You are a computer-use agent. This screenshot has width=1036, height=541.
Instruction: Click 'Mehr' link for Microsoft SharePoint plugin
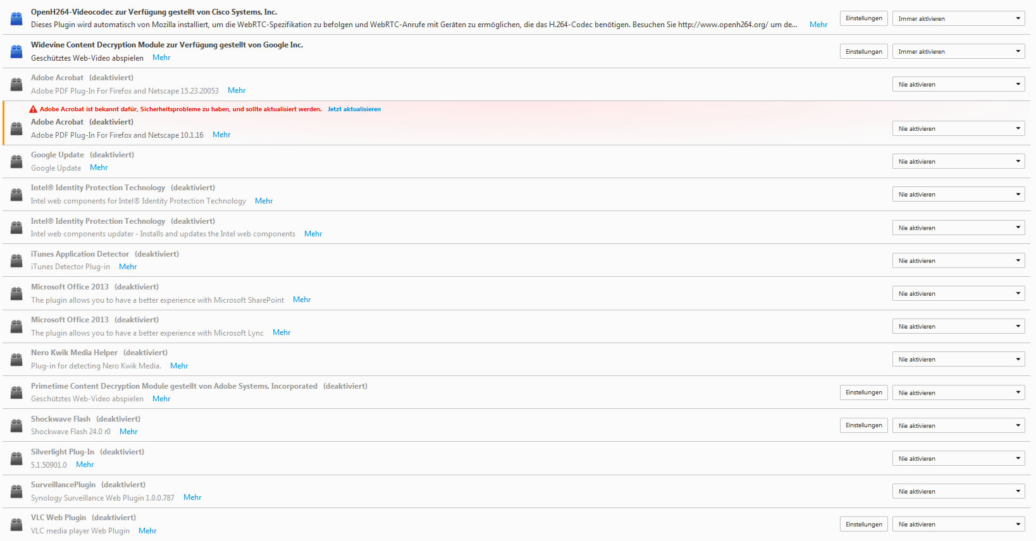tap(302, 300)
